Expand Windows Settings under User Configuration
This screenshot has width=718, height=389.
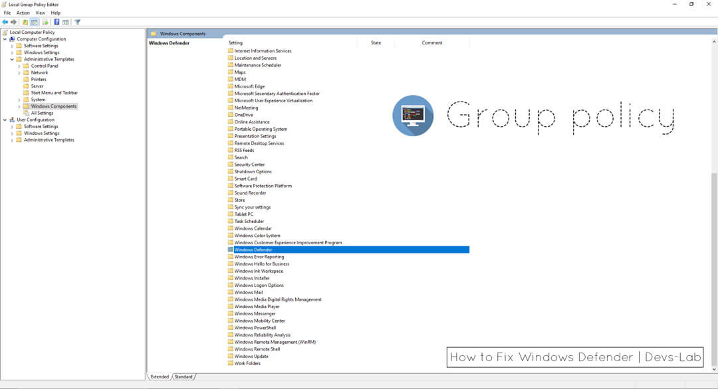point(12,133)
